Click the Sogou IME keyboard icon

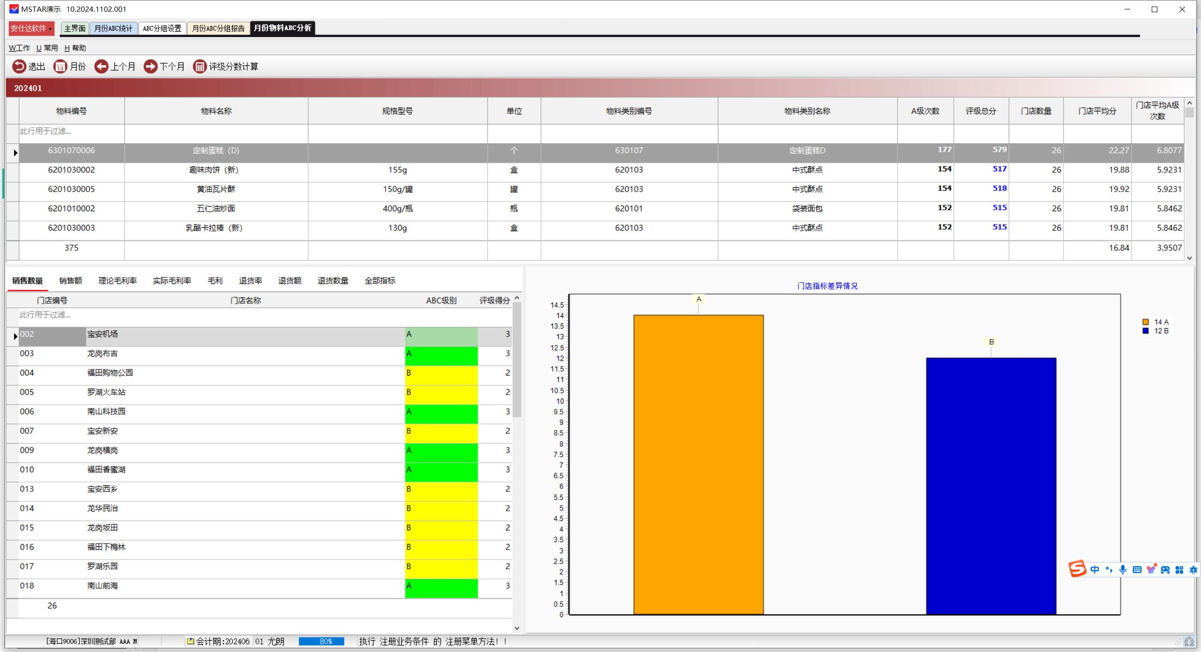pyautogui.click(x=1137, y=569)
